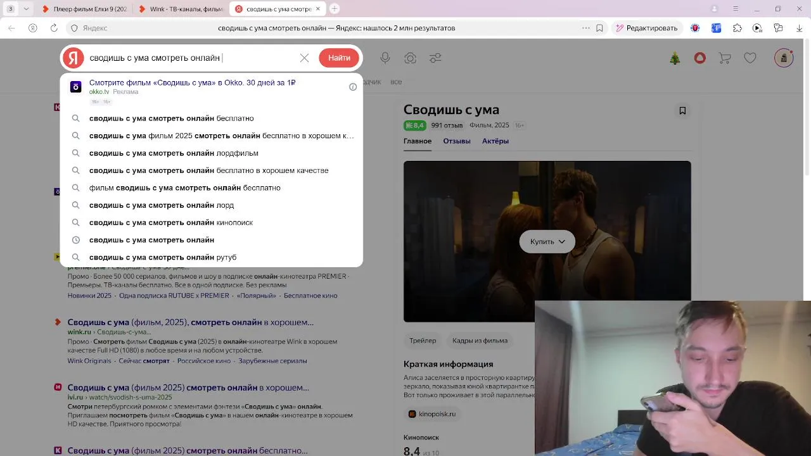The image size is (811, 456).
Task: Open the Alice assistant red icon
Action: point(700,58)
